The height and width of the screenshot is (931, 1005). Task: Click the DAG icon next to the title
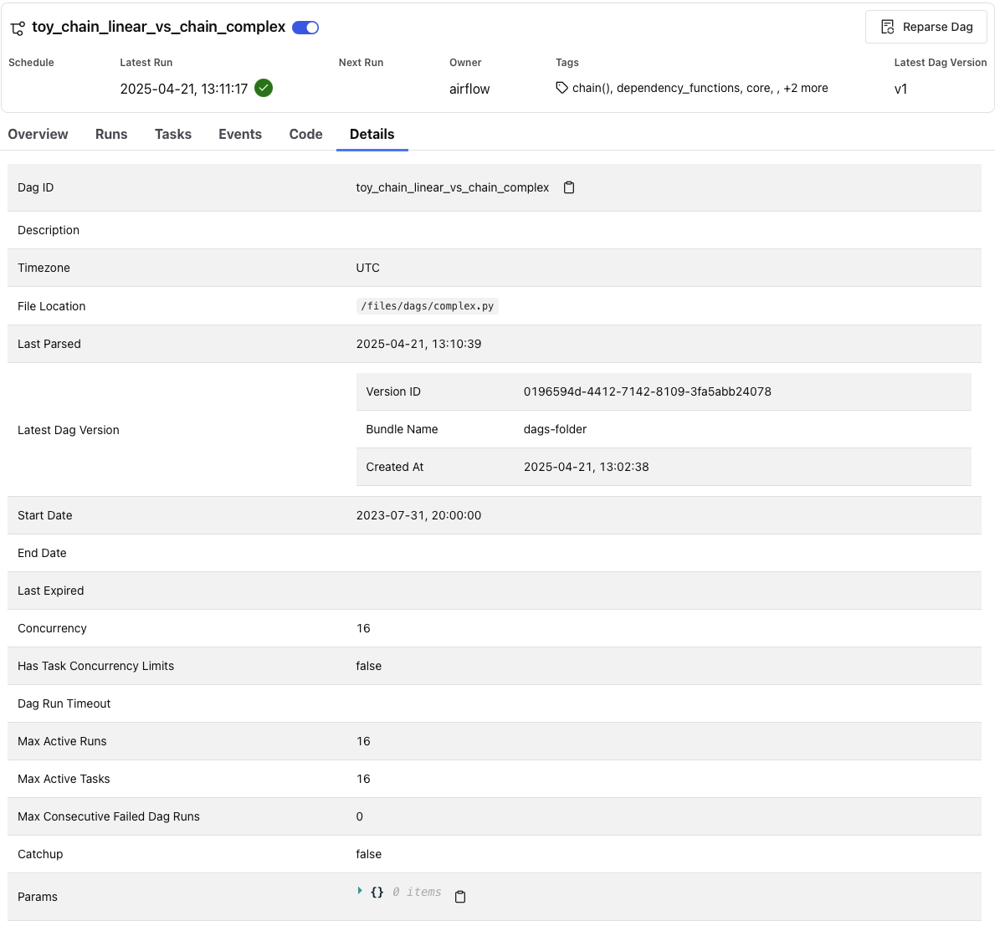(x=18, y=28)
